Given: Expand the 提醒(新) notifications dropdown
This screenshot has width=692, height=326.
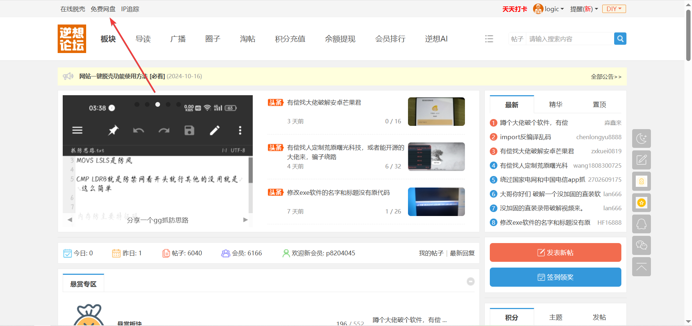Looking at the screenshot, I should click(584, 9).
